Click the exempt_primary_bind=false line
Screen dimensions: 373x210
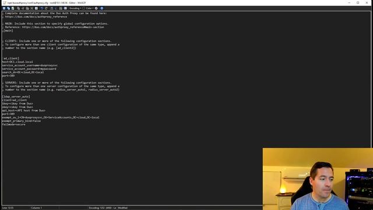click(22, 121)
